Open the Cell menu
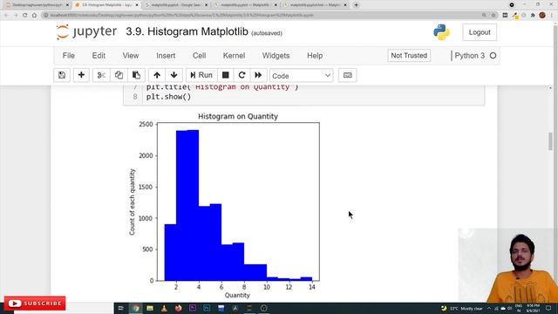 [200, 56]
